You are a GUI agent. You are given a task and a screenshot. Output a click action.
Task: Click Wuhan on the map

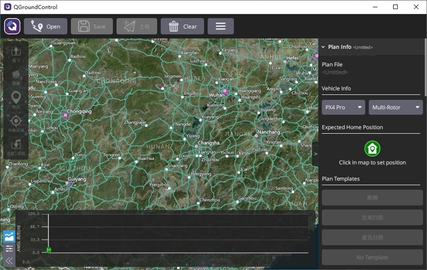[x=217, y=95]
